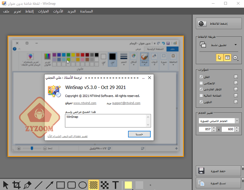Open settings button beside الإنعكاس
Screen dimensions: 244x190
(236, 83)
